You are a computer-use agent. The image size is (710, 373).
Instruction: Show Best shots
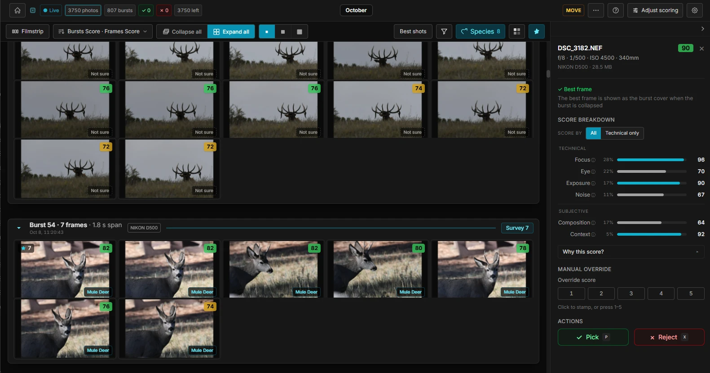click(x=413, y=31)
